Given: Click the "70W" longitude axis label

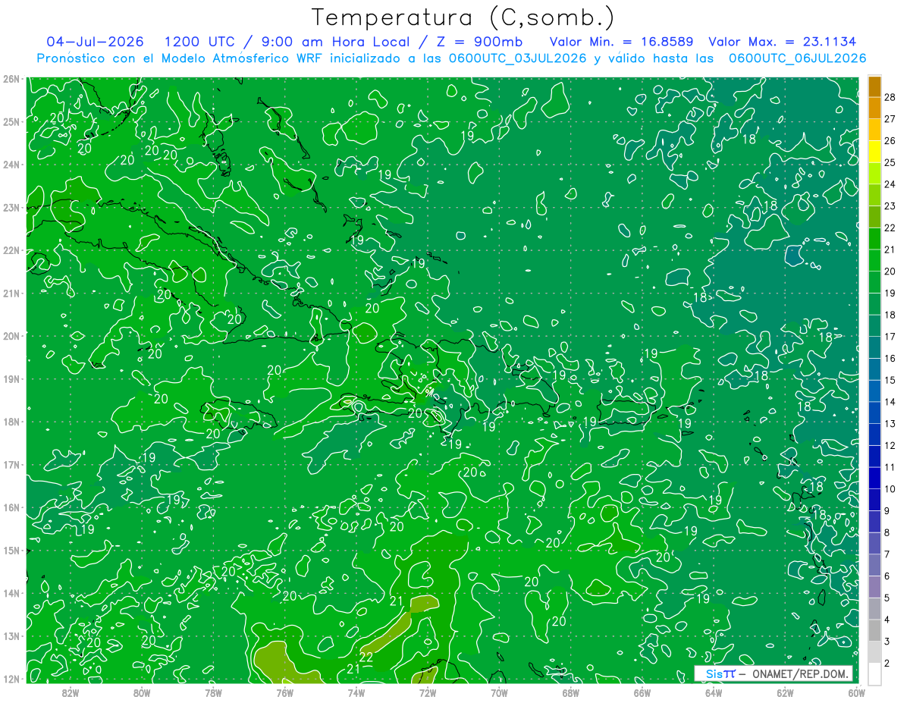Looking at the screenshot, I should 499,692.
